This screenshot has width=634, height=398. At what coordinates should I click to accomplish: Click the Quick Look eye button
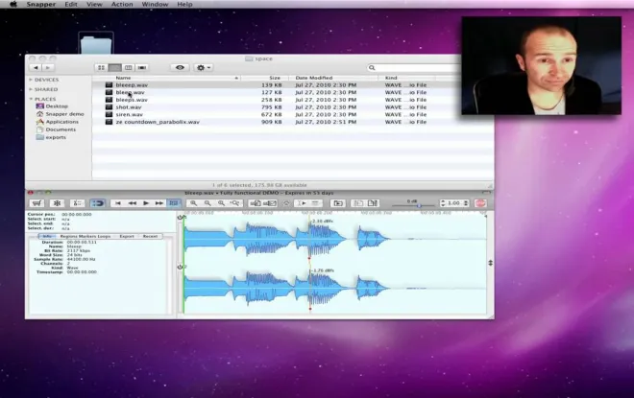tap(180, 67)
